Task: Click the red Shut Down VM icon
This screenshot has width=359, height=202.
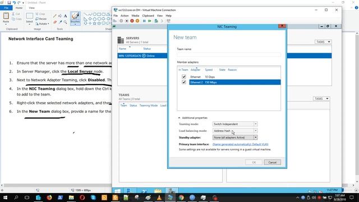Action: coord(132,21)
